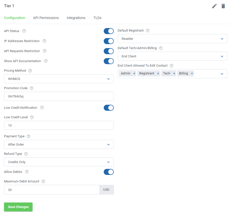Screen dimensions: 230x215
Task: Remove the Tech tag via its x
Action: click(174, 73)
